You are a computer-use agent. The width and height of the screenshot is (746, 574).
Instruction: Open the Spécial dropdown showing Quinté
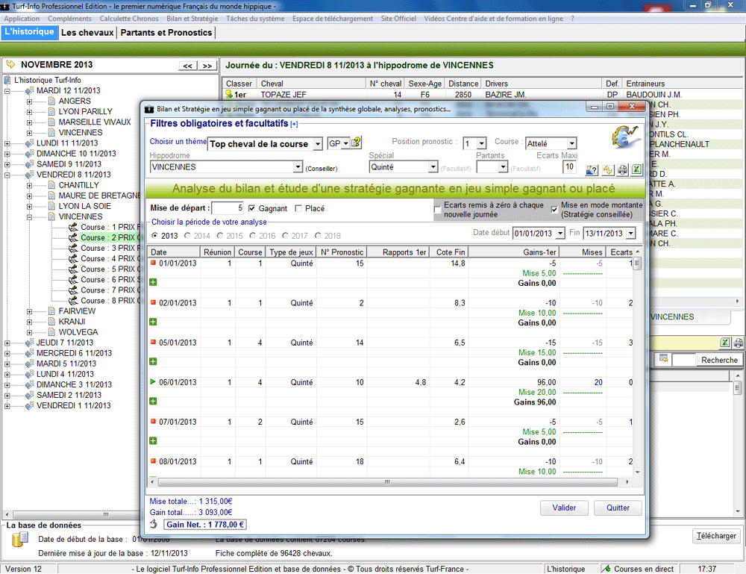(x=433, y=167)
